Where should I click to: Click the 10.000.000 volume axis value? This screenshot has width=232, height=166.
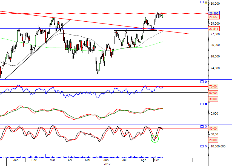point(218,146)
